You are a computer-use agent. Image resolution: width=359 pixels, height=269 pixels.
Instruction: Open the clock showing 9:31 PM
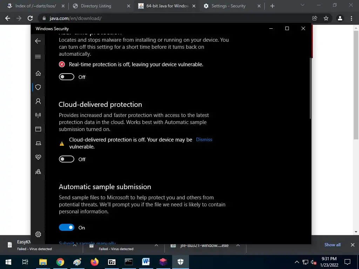pyautogui.click(x=329, y=262)
